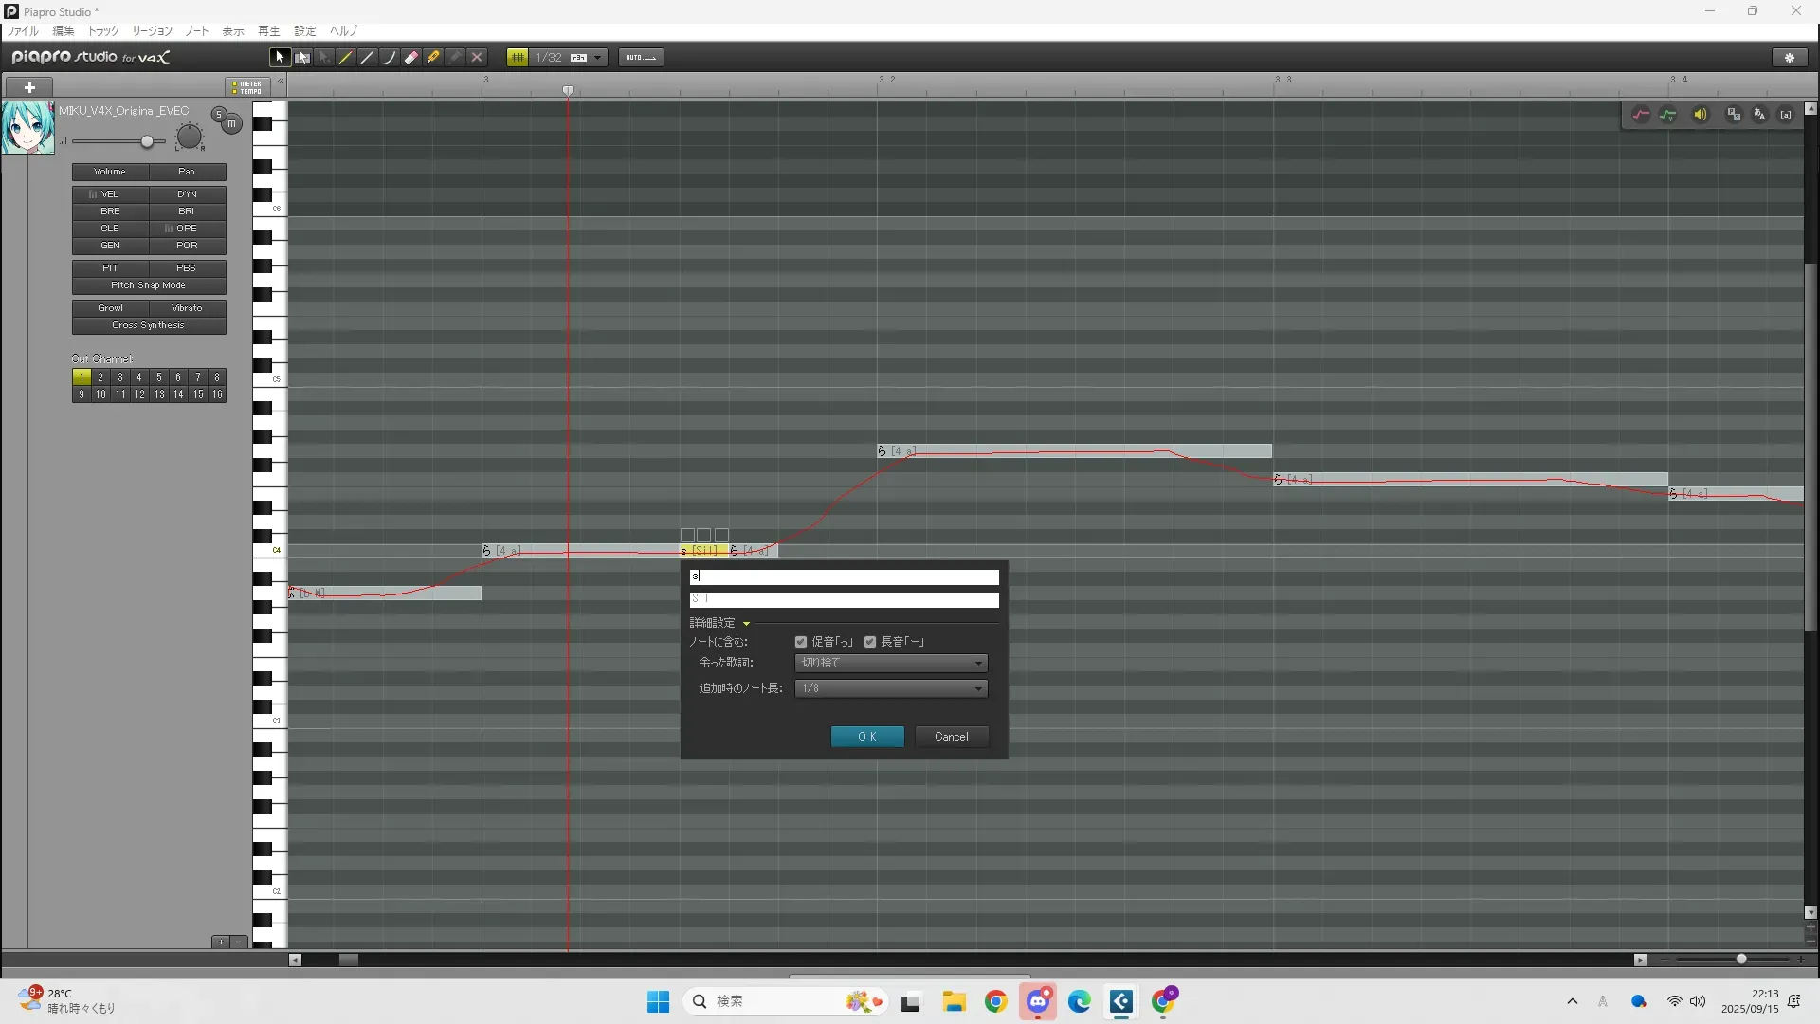Click the Cancel button in dialog

[952, 737]
